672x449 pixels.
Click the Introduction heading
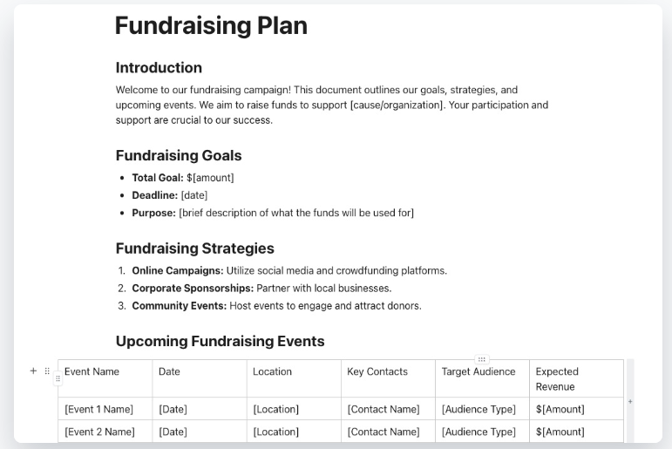(x=159, y=68)
